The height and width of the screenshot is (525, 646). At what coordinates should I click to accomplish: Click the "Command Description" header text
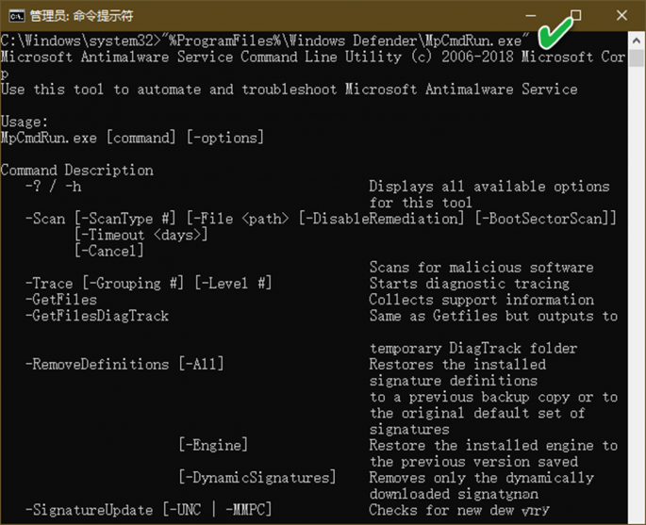tap(76, 170)
